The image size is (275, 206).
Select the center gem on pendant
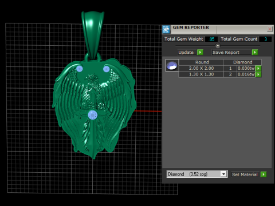93,115
